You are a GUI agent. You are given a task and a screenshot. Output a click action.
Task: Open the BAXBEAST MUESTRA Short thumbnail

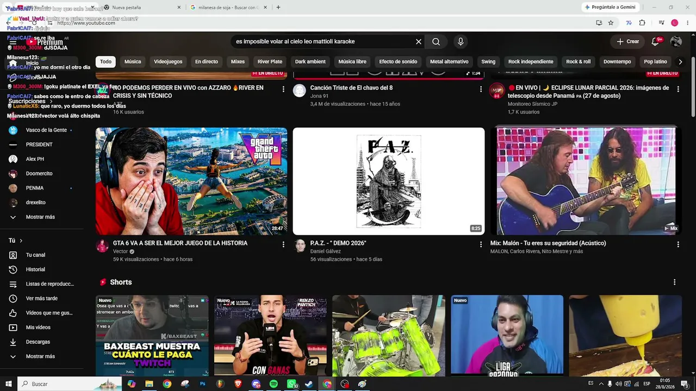[152, 336]
